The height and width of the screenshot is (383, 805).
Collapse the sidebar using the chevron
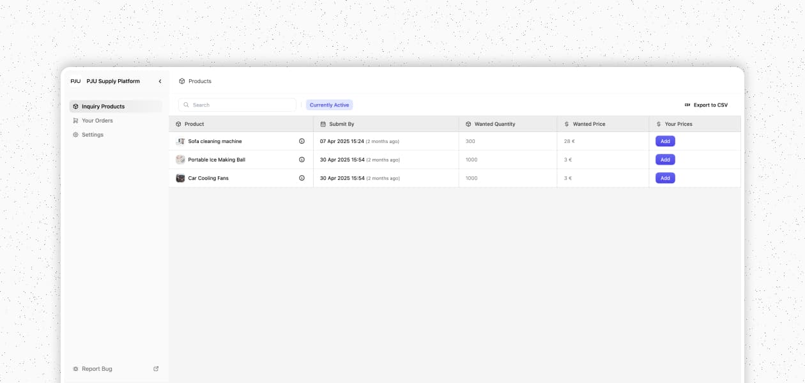point(160,81)
